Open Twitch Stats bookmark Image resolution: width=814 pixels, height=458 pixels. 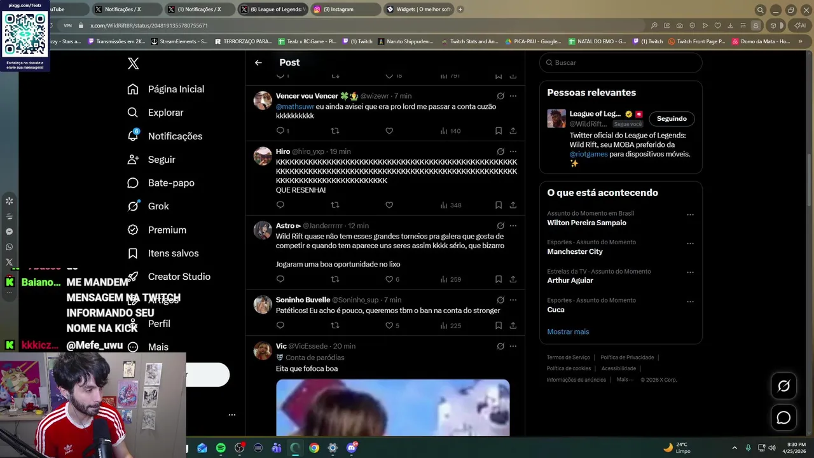(x=469, y=41)
